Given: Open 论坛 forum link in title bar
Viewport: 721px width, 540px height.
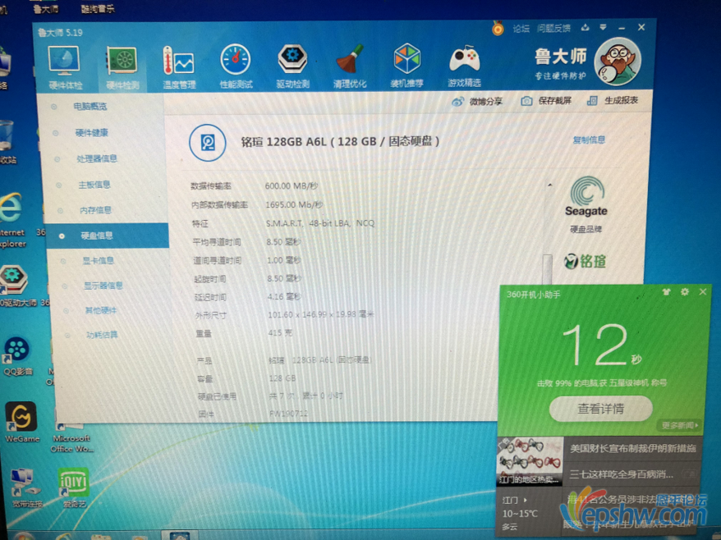Looking at the screenshot, I should click(521, 29).
